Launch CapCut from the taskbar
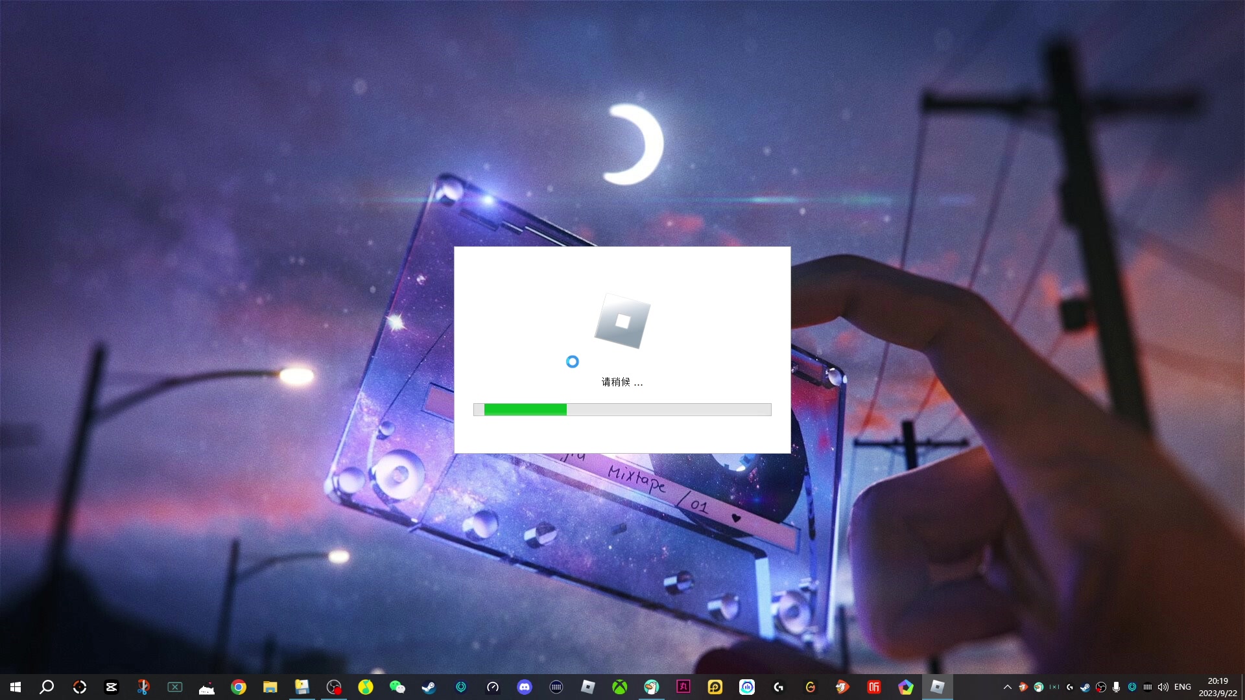This screenshot has height=700, width=1245. (111, 687)
